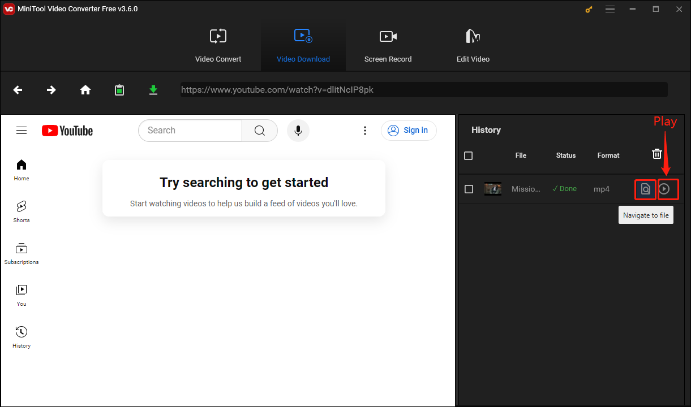Viewport: 691px width, 407px height.
Task: Open Shorts in the YouTube sidebar
Action: click(x=22, y=212)
